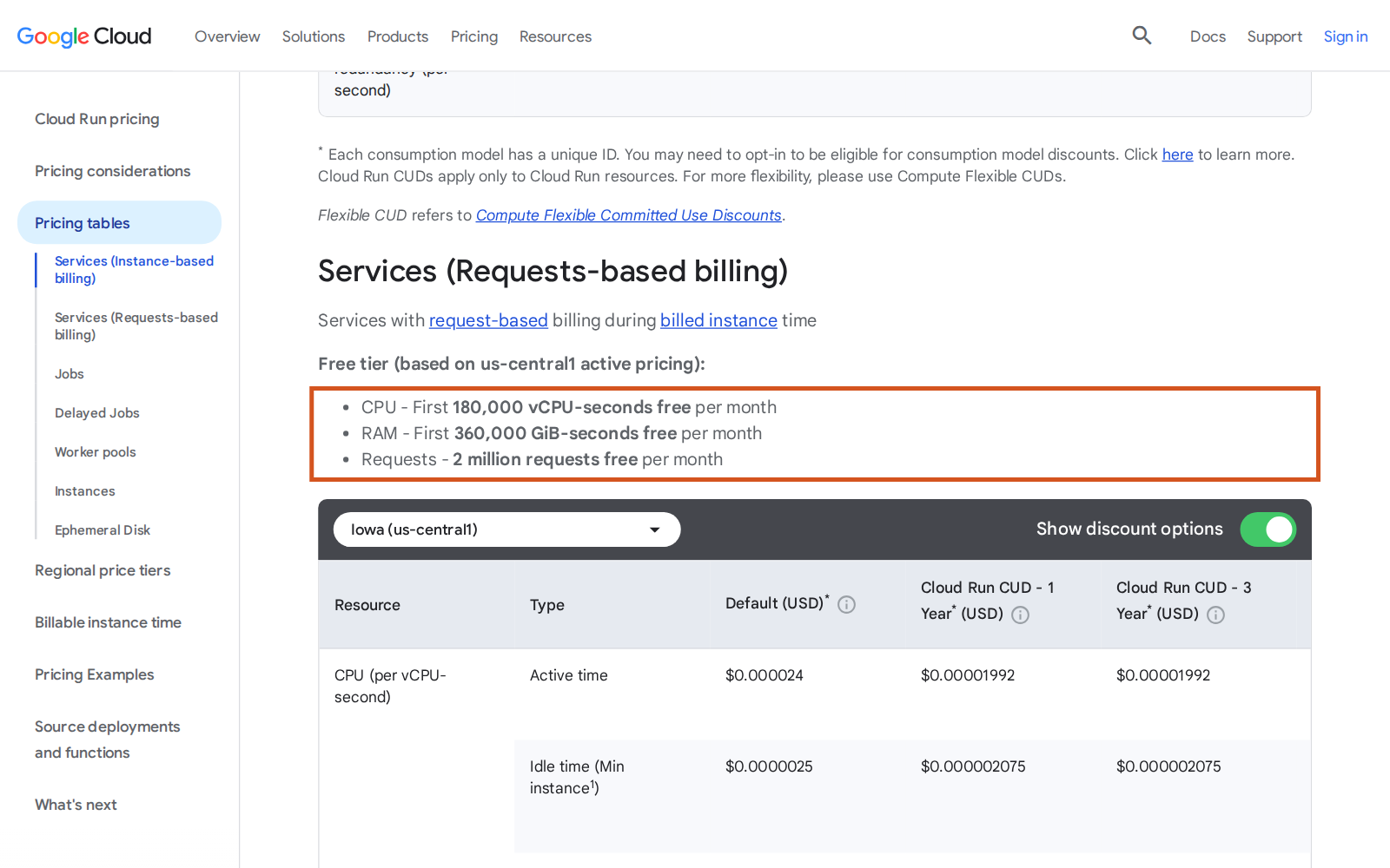Click the Active time default price $0.000024

pos(764,675)
